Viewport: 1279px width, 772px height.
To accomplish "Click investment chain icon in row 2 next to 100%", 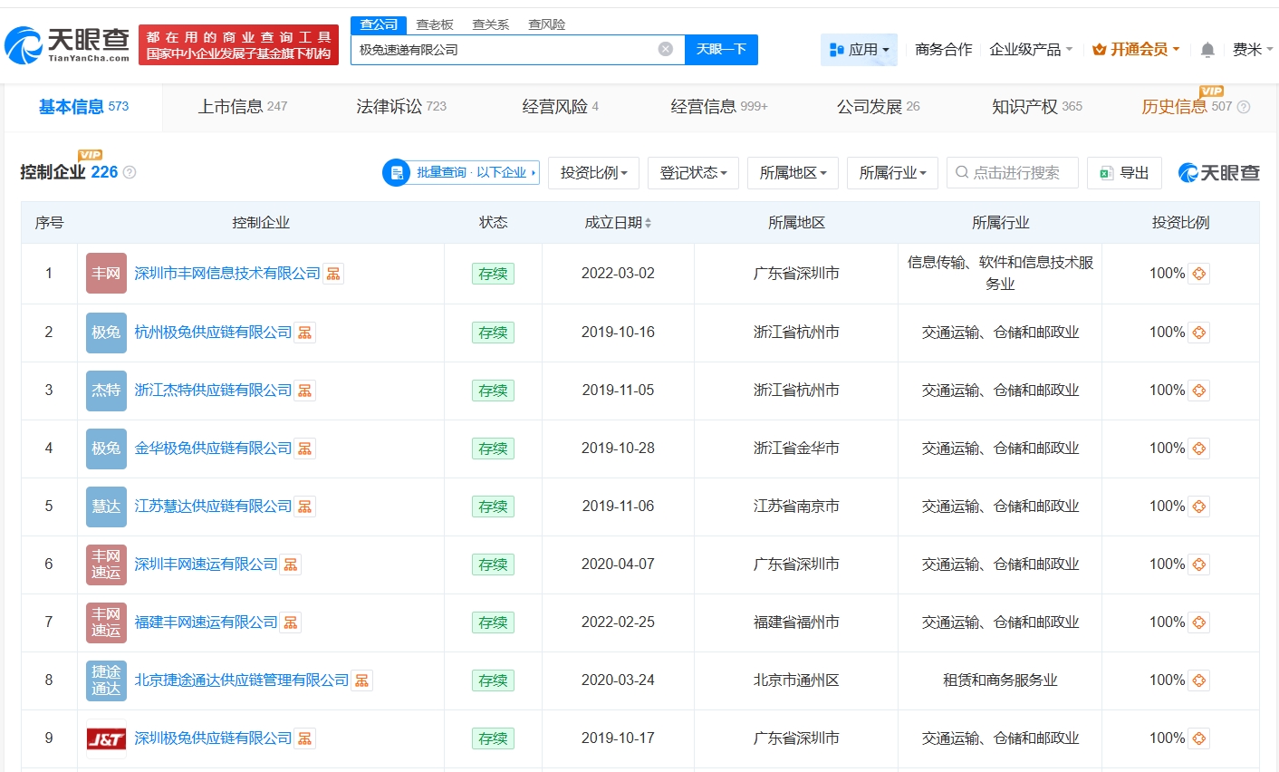I will tap(1199, 333).
